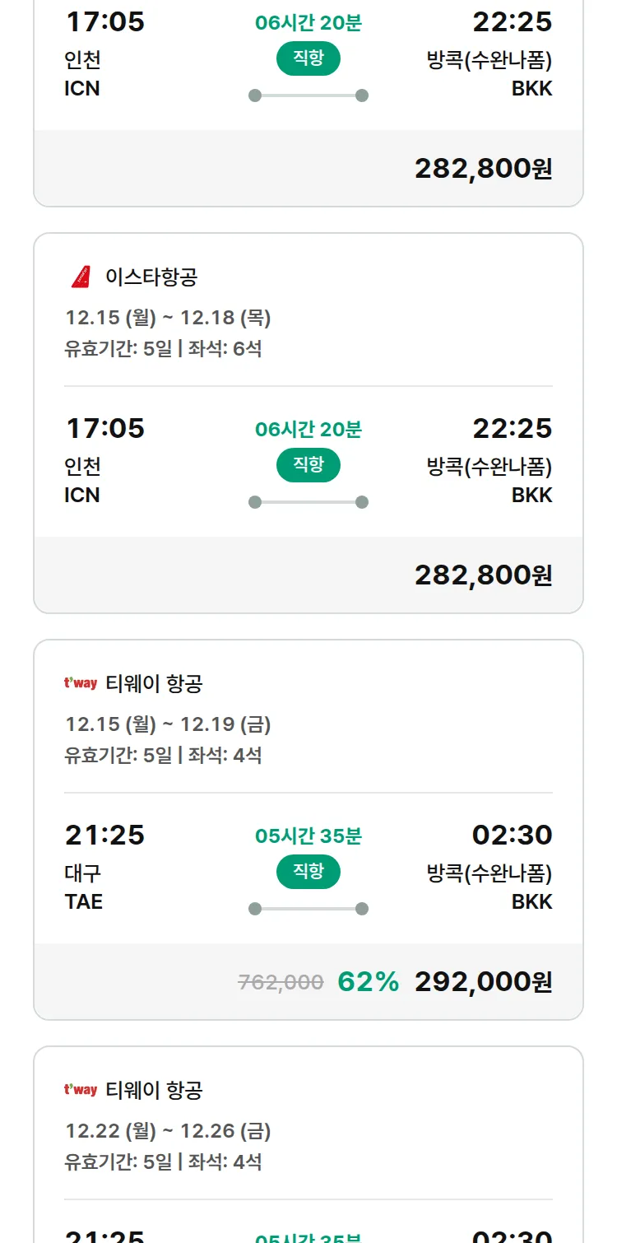The height and width of the screenshot is (1243, 617).
Task: Click the 12.22 (월) ~ 12.26 (금) date range
Action: click(x=168, y=1131)
